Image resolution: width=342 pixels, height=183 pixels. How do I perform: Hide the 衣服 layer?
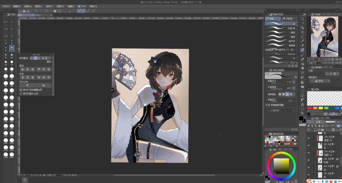[x=308, y=160]
